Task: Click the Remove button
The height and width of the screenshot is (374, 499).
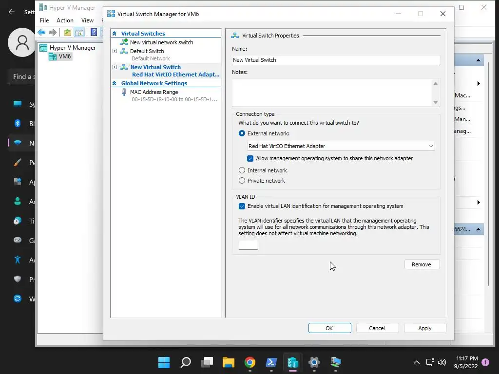Action: click(x=422, y=264)
